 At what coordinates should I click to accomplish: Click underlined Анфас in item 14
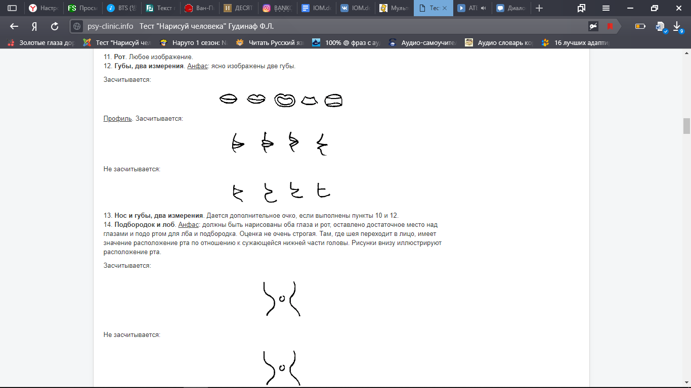189,224
